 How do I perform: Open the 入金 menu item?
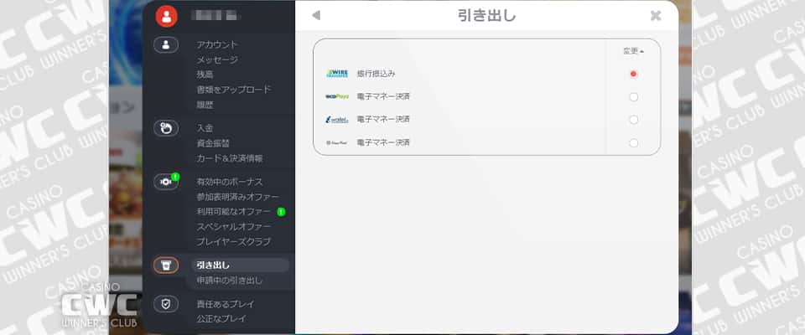(205, 128)
